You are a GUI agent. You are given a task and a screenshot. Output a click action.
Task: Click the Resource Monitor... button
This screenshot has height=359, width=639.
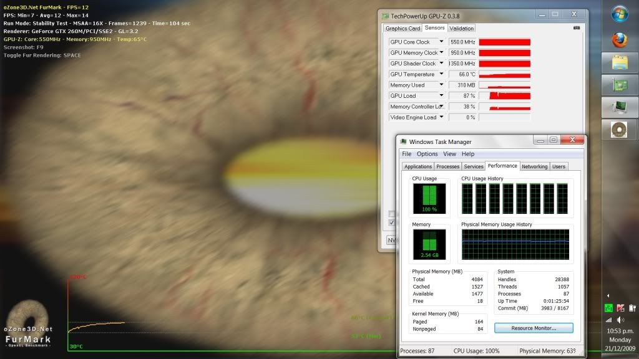point(534,328)
